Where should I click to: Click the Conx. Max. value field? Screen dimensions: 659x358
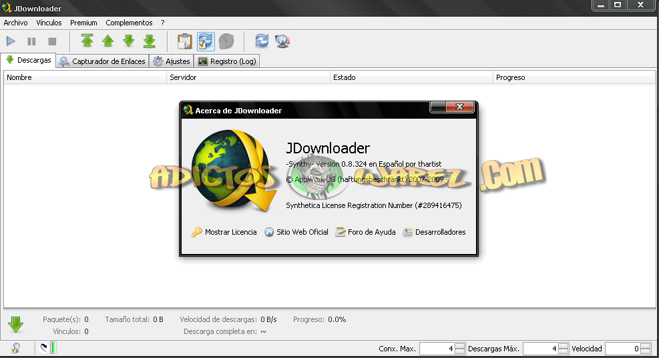pos(437,349)
